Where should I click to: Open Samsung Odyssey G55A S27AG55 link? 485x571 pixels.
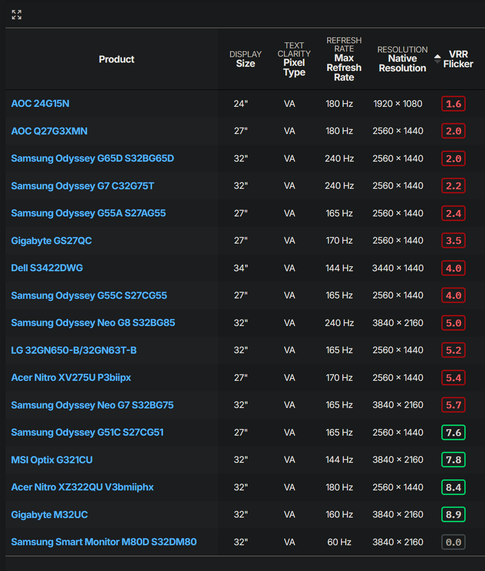tap(88, 213)
